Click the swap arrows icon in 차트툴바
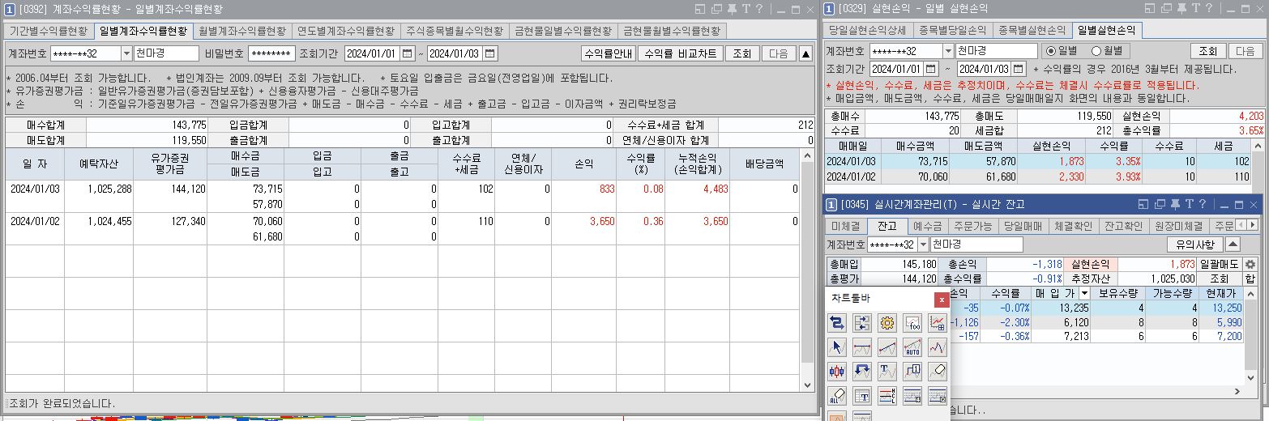 (x=838, y=324)
